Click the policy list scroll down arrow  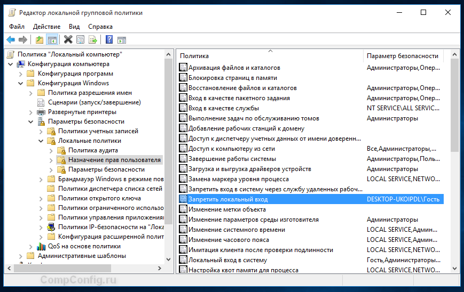pyautogui.click(x=454, y=268)
